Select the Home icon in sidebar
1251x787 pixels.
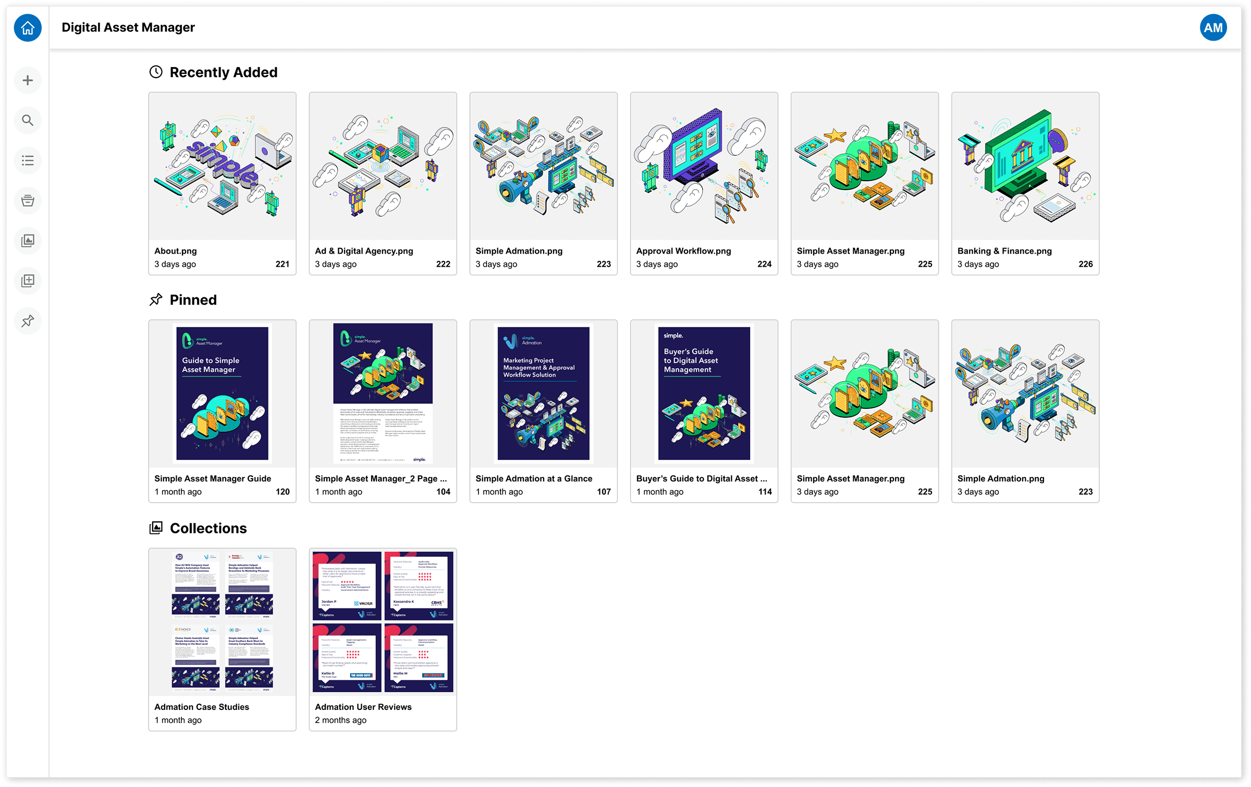pyautogui.click(x=27, y=29)
